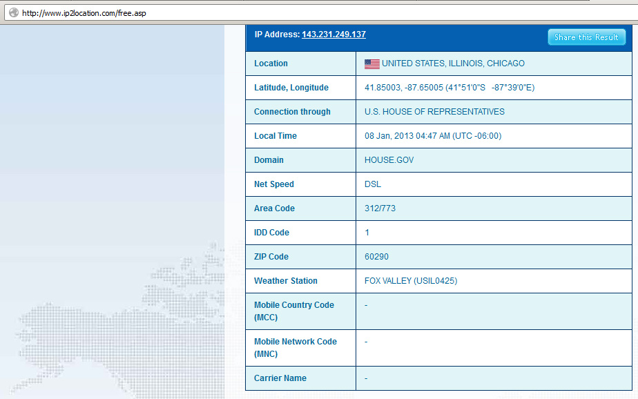The image size is (638, 399).
Task: Click the 'Mobile Country Code (MCC)' label
Action: [294, 311]
